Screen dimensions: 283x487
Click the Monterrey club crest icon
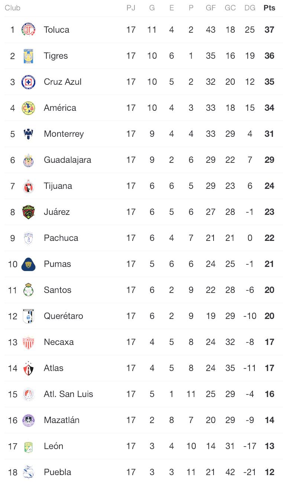[29, 134]
